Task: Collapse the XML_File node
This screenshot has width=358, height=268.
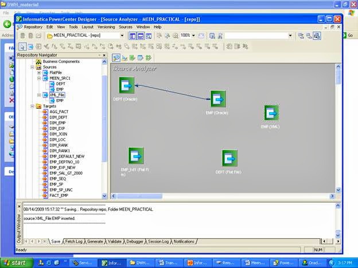Action: click(x=39, y=95)
